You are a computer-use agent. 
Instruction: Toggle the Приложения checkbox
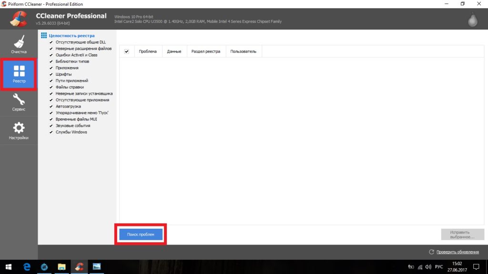tap(51, 68)
